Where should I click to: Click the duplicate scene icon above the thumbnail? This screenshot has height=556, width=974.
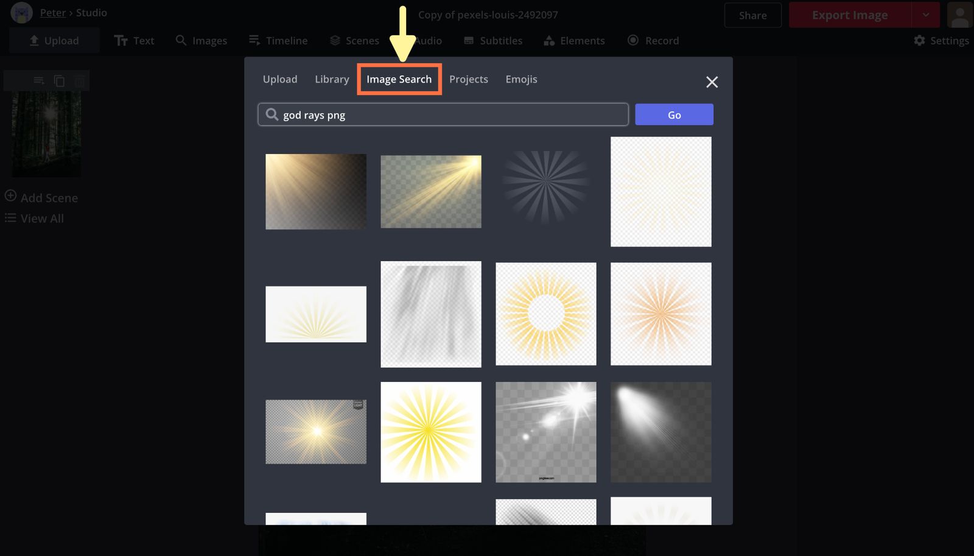point(59,80)
